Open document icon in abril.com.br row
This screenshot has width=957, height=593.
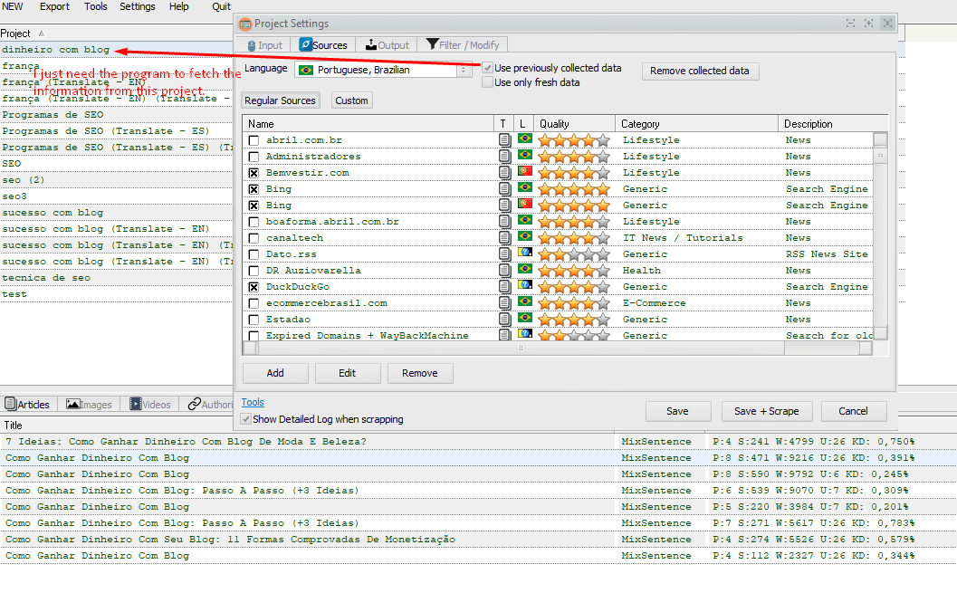coord(504,139)
